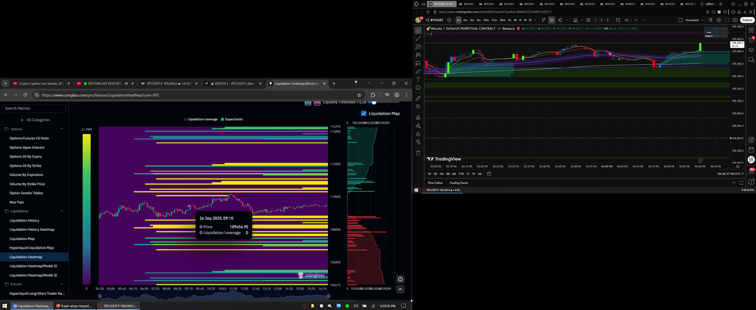Click the Publish button in TradingView
Image resolution: width=756 pixels, height=310 pixels.
click(747, 20)
